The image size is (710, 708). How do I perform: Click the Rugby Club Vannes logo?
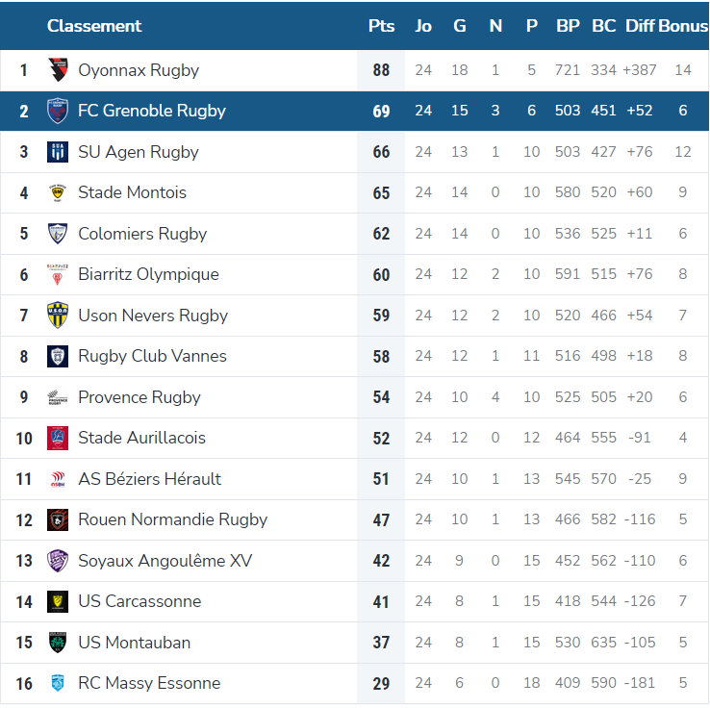point(58,356)
